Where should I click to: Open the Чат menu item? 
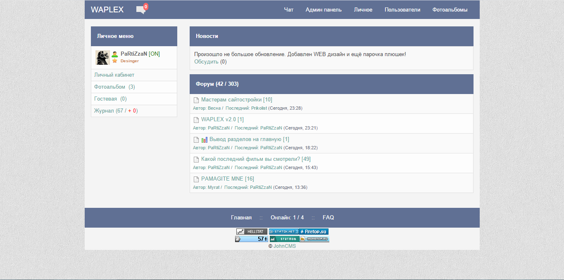tap(289, 9)
